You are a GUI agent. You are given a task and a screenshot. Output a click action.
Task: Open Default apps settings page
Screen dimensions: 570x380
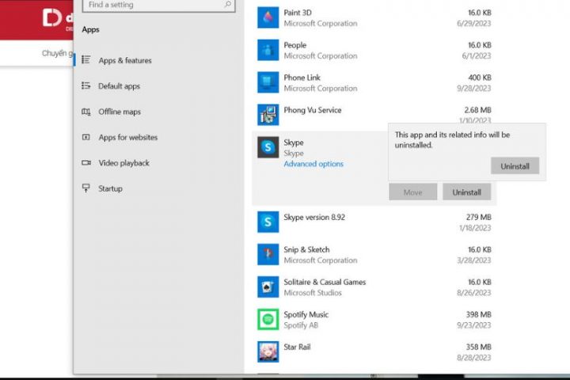pyautogui.click(x=119, y=86)
